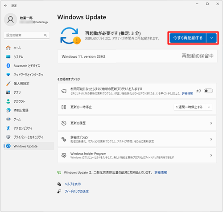Viewport: 223px width, 212px height.
Task: Click the history clock icon beside 更新の履歴
Action: [x=64, y=123]
